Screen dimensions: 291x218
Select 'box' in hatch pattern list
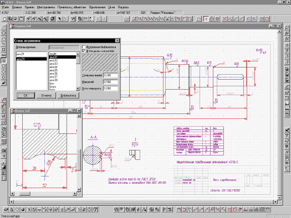pos(63,84)
